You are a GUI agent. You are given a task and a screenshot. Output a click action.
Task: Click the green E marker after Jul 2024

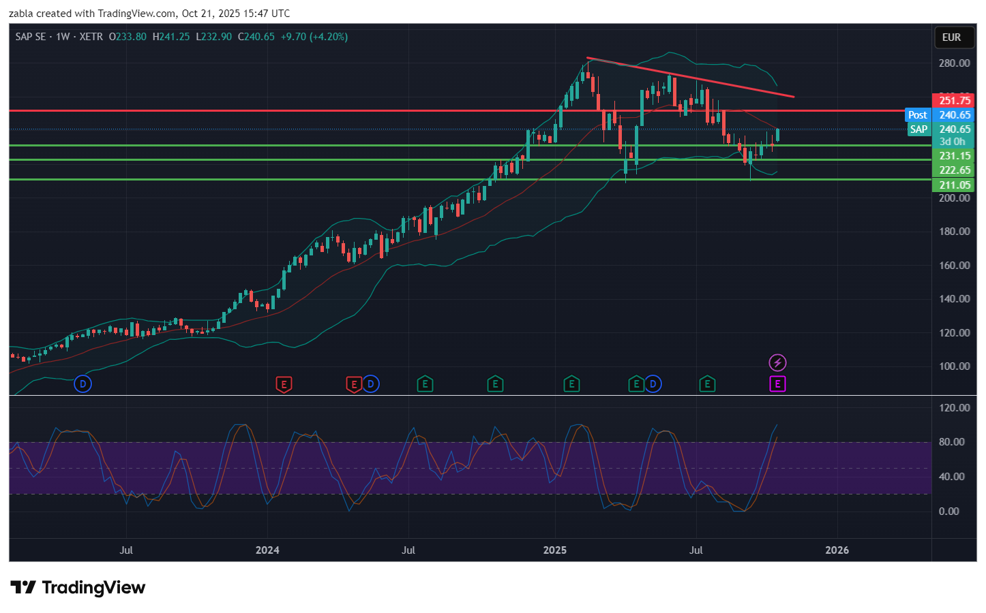pyautogui.click(x=495, y=384)
